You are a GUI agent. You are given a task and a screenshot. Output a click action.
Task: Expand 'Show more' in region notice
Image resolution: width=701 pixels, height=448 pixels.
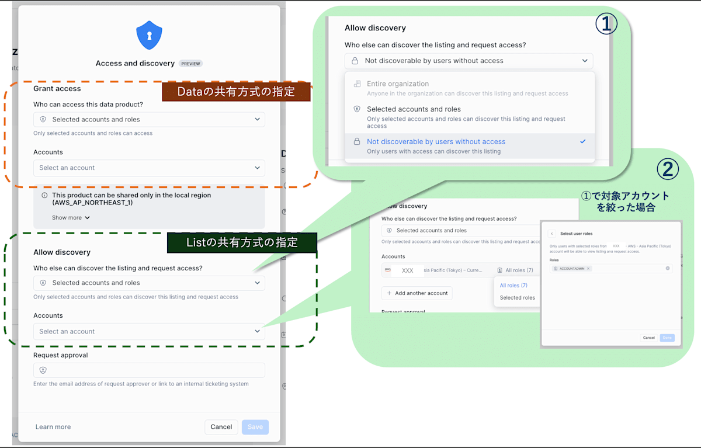click(x=71, y=217)
